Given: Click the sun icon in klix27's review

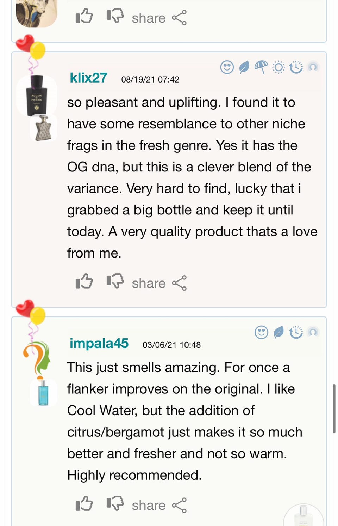Looking at the screenshot, I should (278, 67).
